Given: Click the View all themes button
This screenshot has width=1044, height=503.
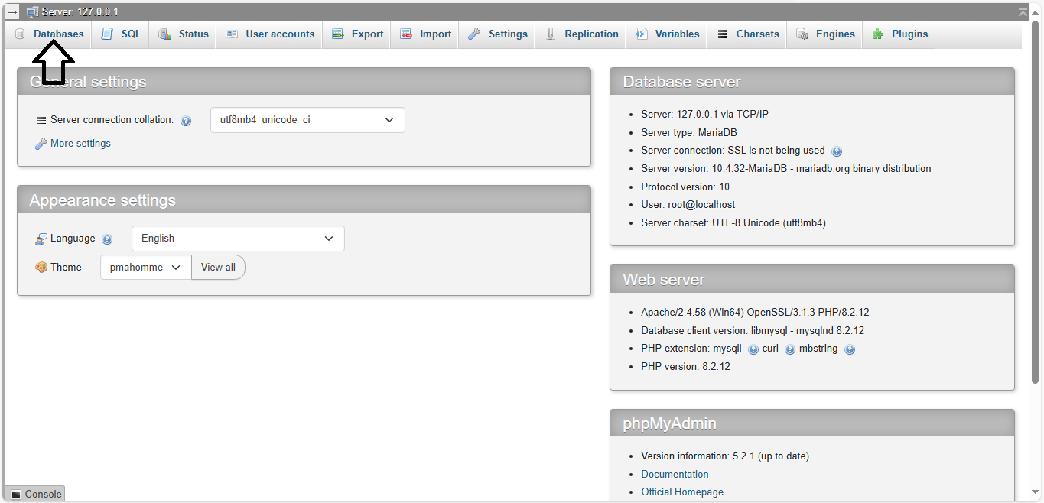Looking at the screenshot, I should [x=218, y=268].
